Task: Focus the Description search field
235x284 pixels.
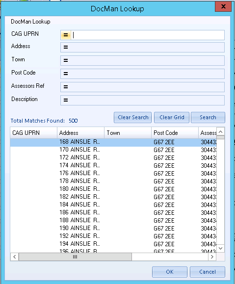Action: (142, 100)
